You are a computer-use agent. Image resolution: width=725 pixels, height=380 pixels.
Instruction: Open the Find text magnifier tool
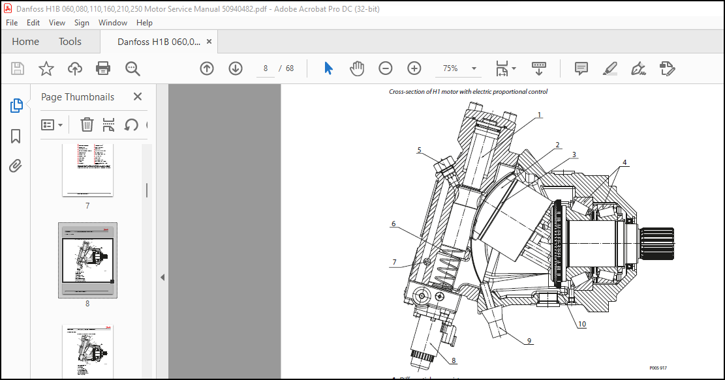coord(132,69)
